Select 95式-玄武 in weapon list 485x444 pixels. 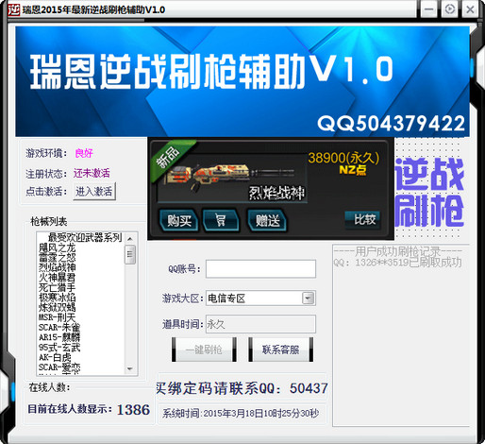tap(59, 348)
